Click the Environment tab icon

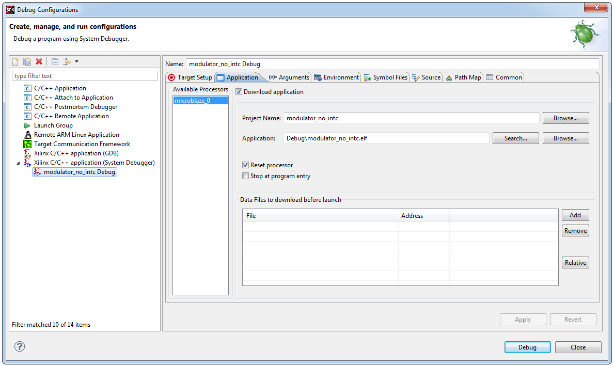(x=318, y=77)
